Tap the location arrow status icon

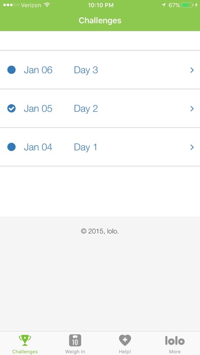click(164, 5)
